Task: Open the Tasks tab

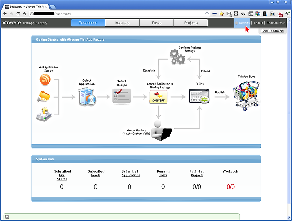Action: 157,23
